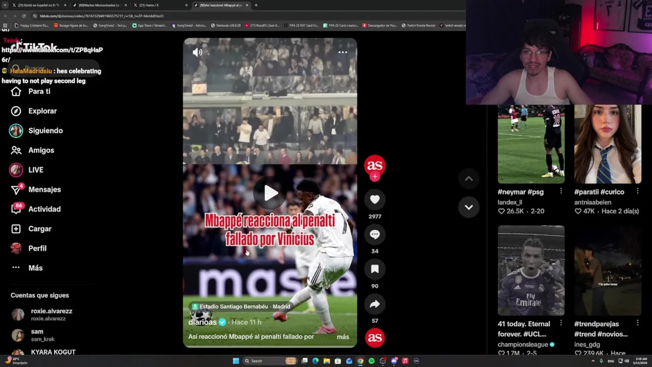The image size is (652, 367).
Task: Save the video with the bookmark icon
Action: point(375,269)
